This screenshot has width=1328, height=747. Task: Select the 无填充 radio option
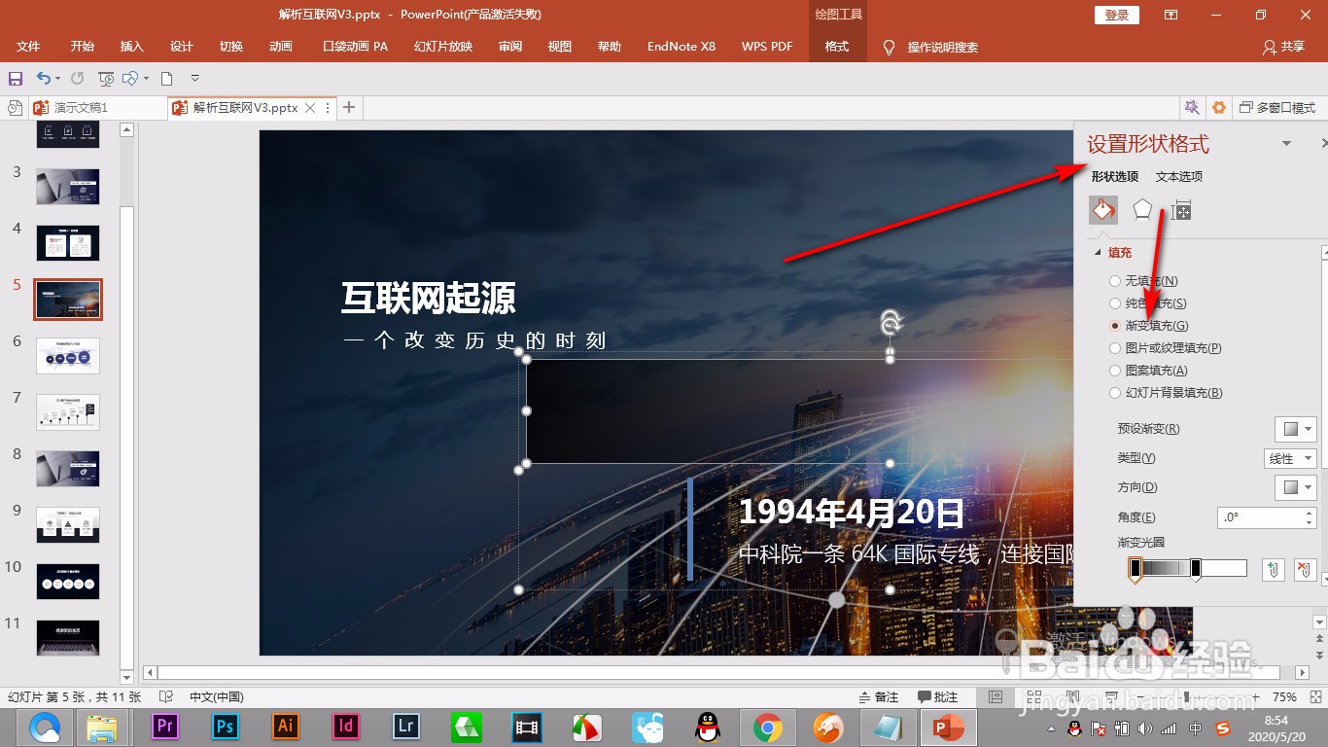point(1113,280)
